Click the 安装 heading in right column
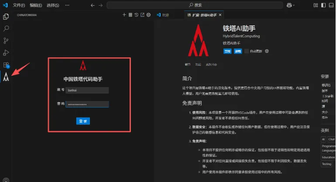Viewport: 336px width, 182px height. coord(325,76)
